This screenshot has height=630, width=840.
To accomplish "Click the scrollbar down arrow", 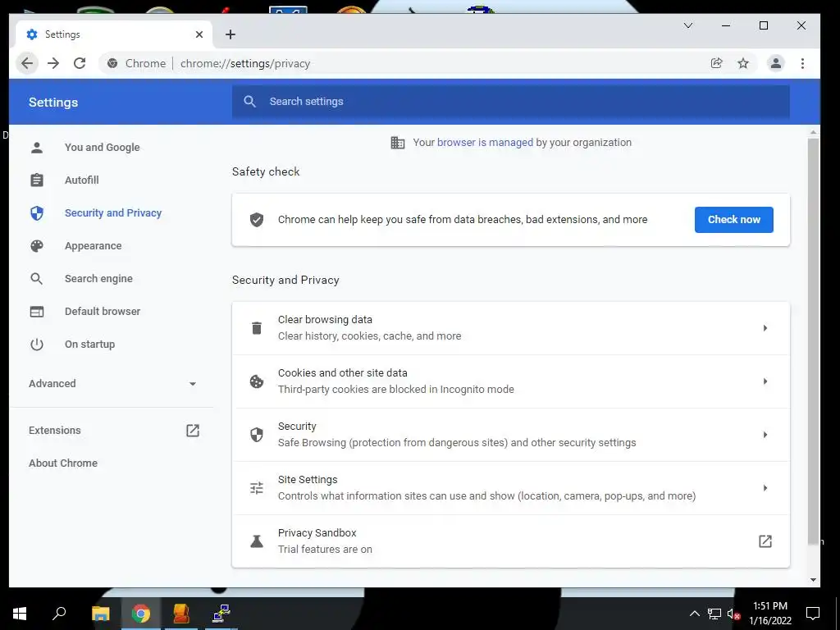I will (x=813, y=580).
